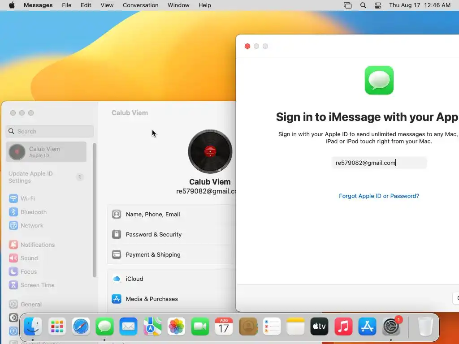Click Stage Manager icon in menu bar
The image size is (459, 344).
pos(347,5)
